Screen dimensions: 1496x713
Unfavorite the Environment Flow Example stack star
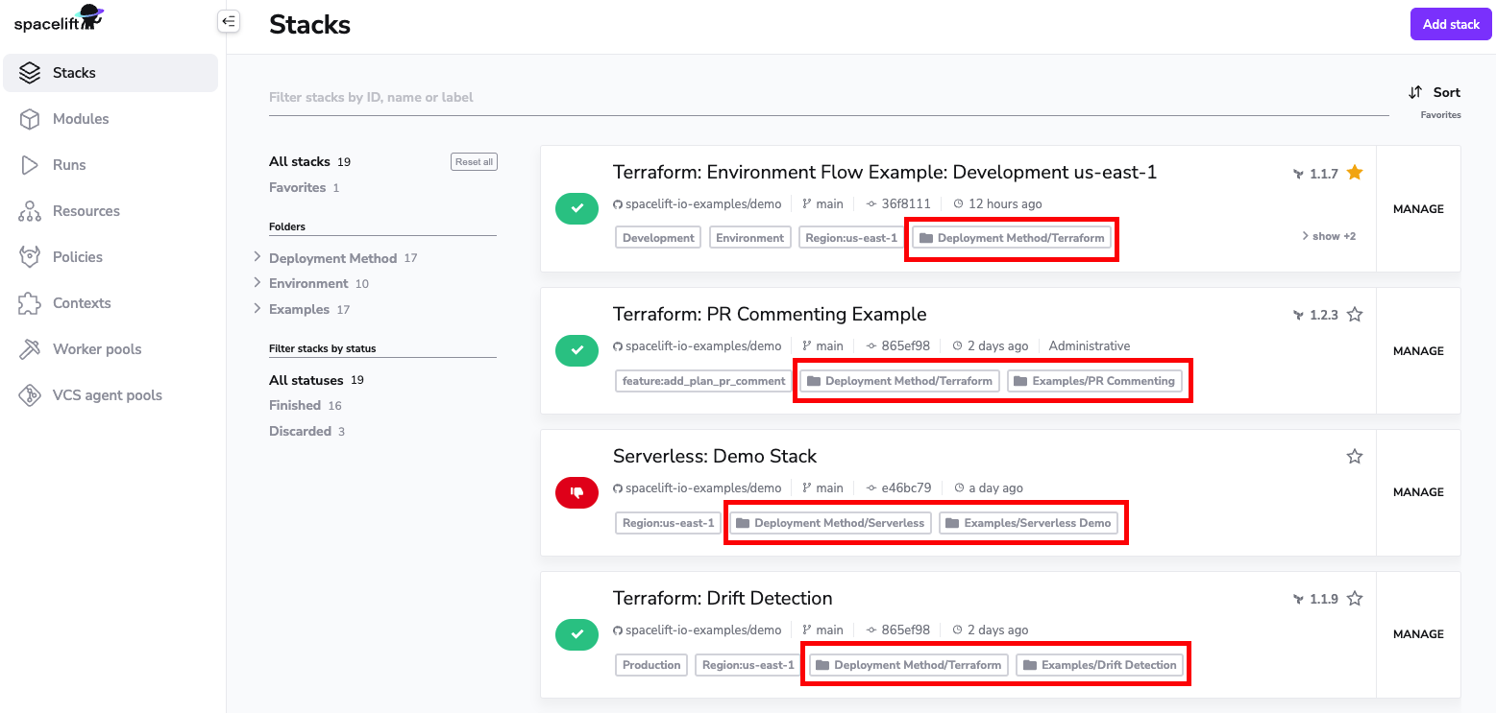pos(1355,173)
